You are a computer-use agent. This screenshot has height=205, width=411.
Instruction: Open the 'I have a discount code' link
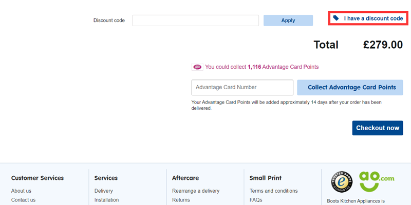point(373,18)
